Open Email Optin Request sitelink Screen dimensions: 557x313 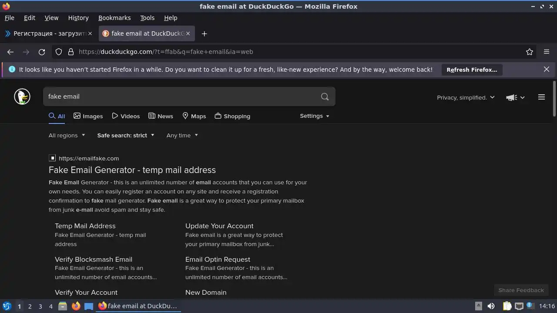pyautogui.click(x=218, y=259)
